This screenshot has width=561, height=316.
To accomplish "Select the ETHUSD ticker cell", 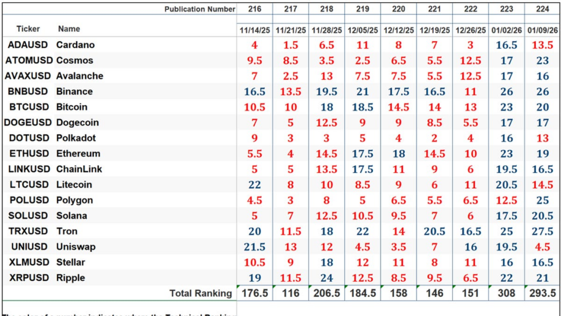I will click(30, 154).
